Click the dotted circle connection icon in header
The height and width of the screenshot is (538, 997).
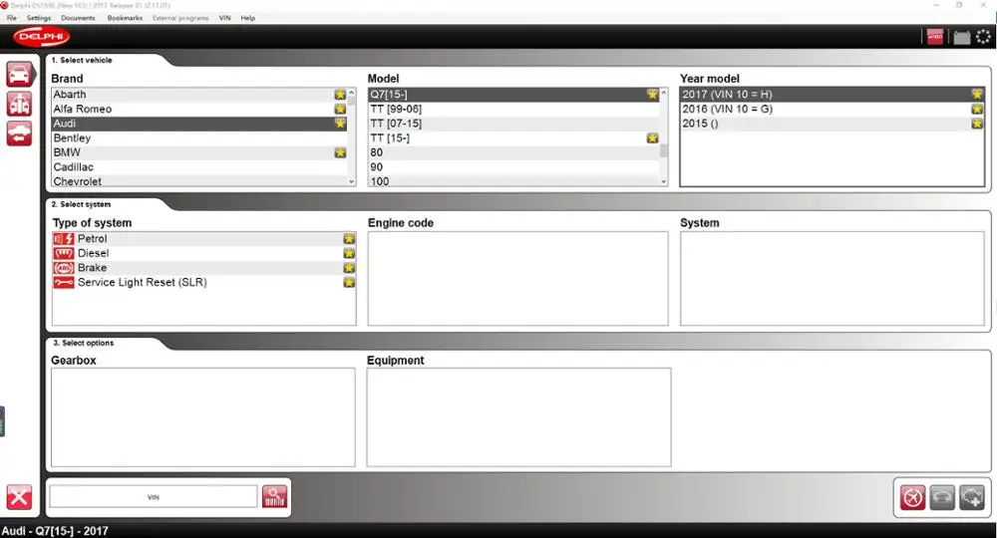click(x=983, y=37)
